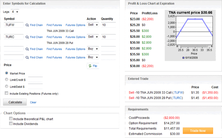Toggle the Include Dividends checkbox
The image size is (222, 138).
tap(11, 124)
